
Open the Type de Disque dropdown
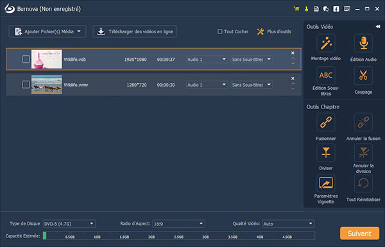point(69,224)
